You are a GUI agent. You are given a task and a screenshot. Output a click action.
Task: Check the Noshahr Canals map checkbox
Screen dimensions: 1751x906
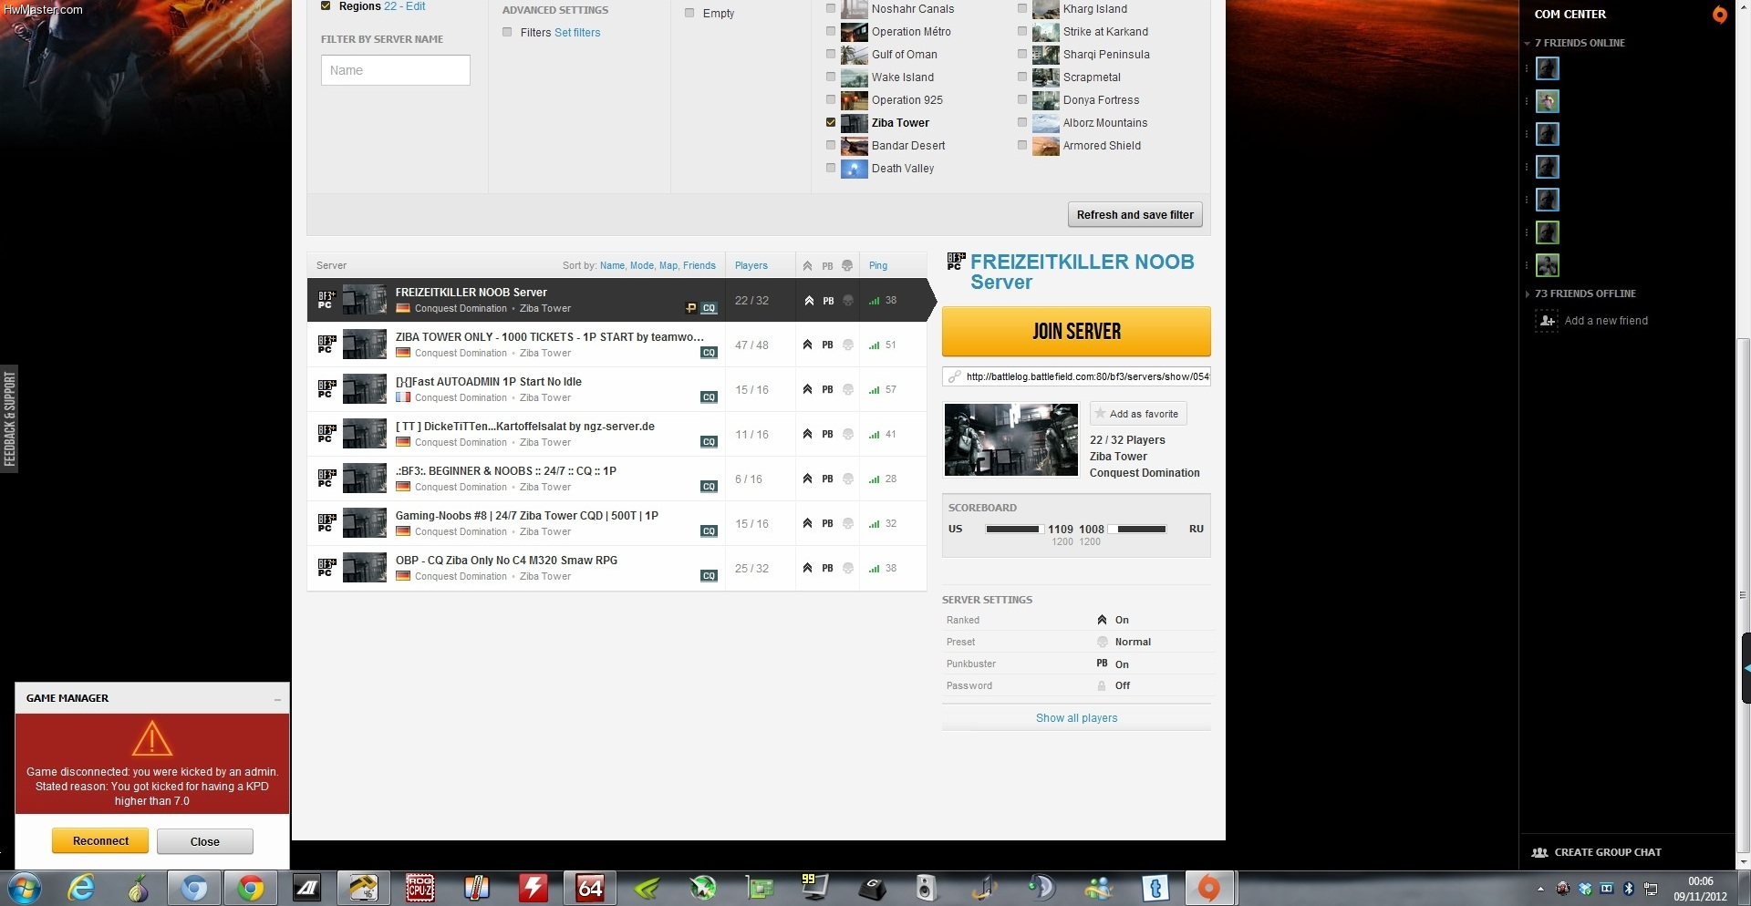tap(831, 8)
